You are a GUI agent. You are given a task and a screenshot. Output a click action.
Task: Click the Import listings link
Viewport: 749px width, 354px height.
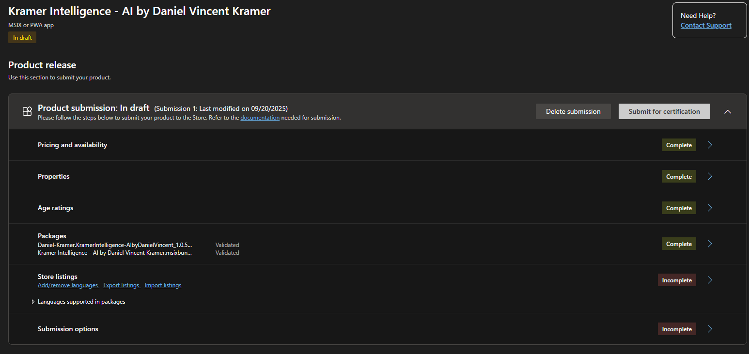pos(163,285)
